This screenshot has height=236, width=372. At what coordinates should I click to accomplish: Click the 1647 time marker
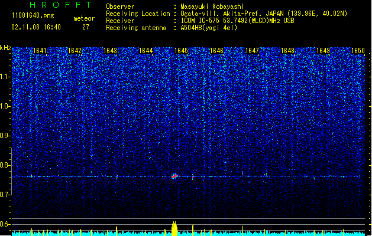tap(252, 51)
